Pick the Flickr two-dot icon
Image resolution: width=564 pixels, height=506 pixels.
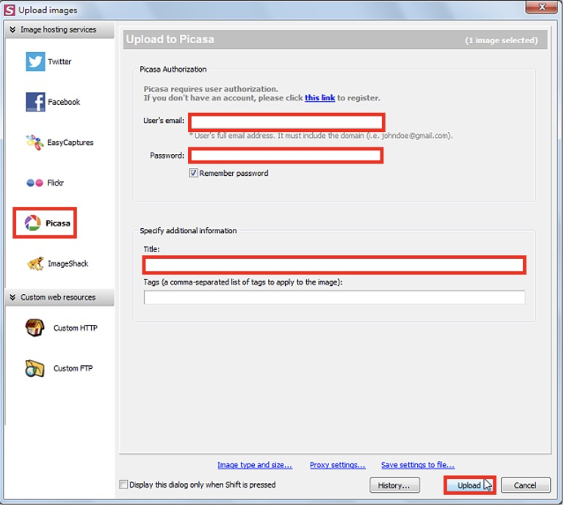35,183
